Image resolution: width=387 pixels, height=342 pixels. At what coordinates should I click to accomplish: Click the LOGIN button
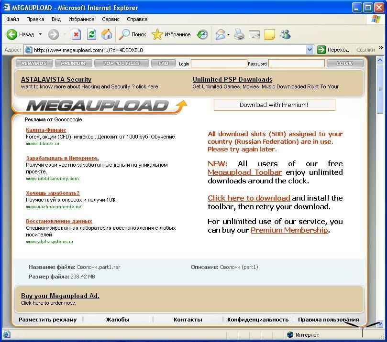345,64
